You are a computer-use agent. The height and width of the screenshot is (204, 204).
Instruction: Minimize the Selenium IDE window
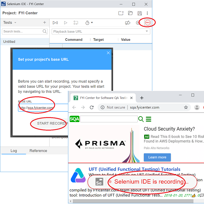121,4
